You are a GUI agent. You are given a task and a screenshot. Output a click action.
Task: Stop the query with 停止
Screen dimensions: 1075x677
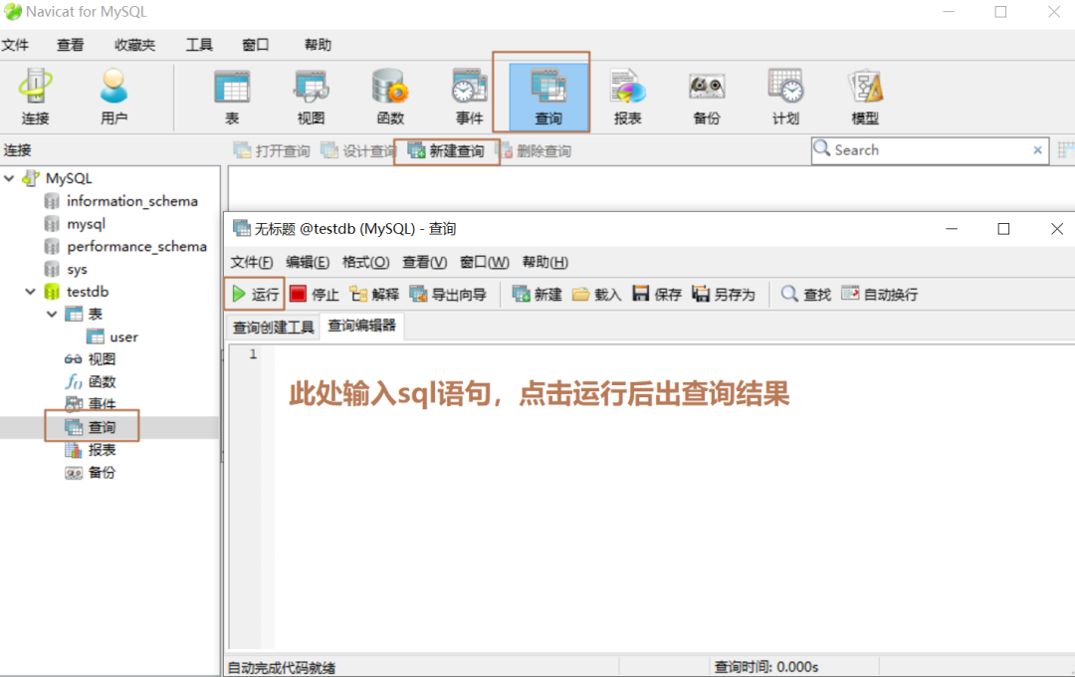[314, 295]
